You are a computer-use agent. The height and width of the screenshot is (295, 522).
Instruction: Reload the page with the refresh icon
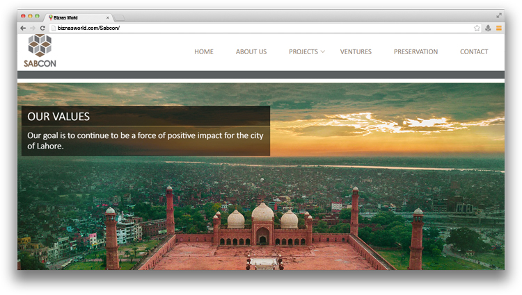pos(42,28)
